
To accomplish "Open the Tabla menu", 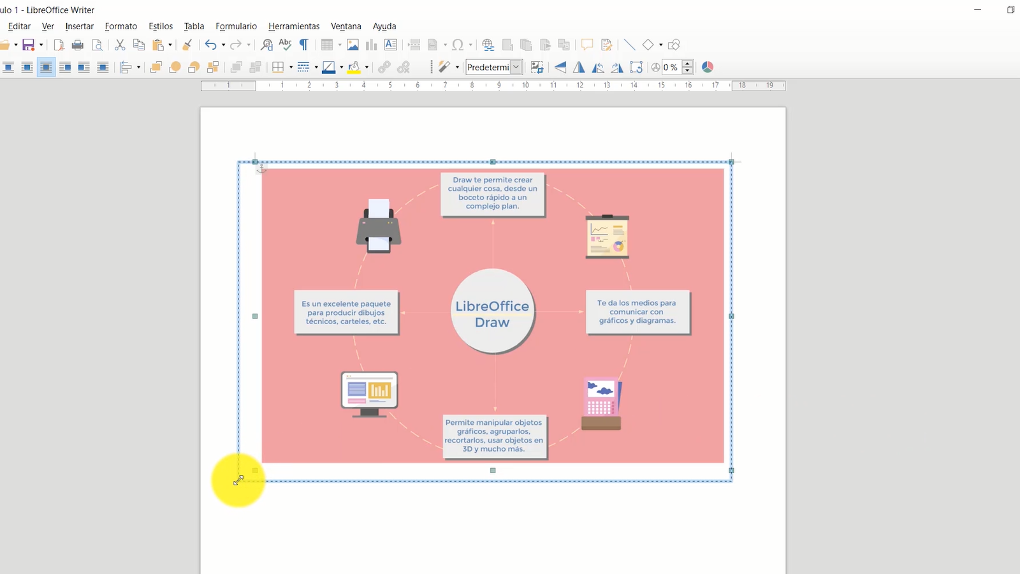I will [194, 26].
